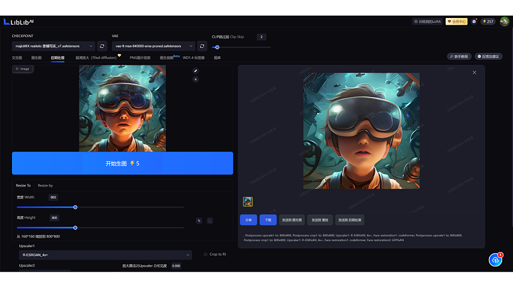Viewport: 513px width, 288px height.
Task: Switch to the 文生图 tab
Action: tap(17, 58)
